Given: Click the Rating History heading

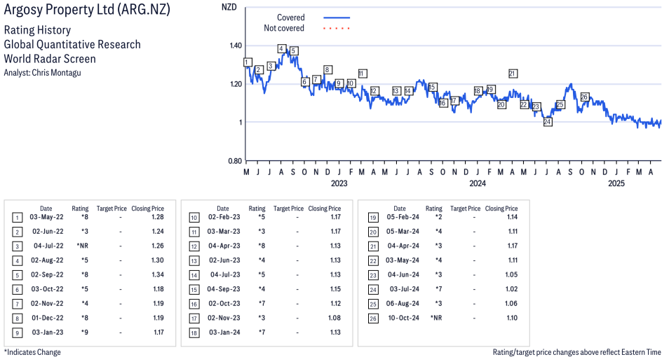Looking at the screenshot, I should 38,30.
